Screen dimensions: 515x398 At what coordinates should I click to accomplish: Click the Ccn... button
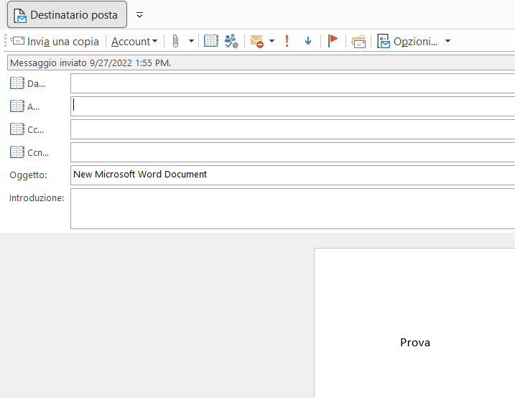[x=29, y=152]
